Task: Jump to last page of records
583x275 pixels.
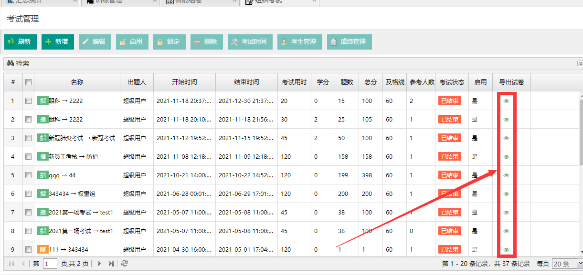Action: tap(111, 264)
